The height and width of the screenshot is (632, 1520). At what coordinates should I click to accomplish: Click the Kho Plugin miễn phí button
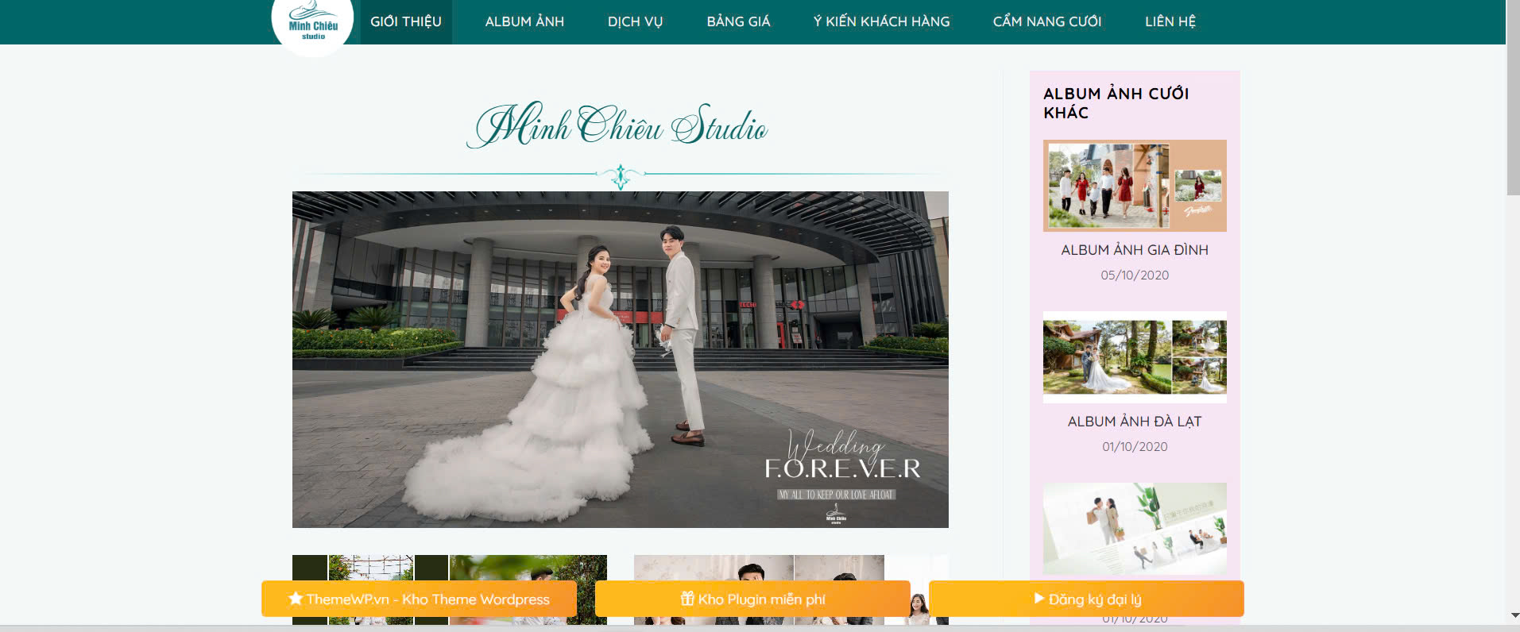pos(752,599)
